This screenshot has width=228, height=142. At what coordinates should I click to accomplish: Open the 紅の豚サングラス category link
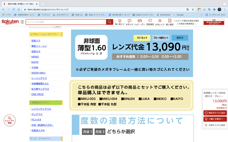click(40, 89)
